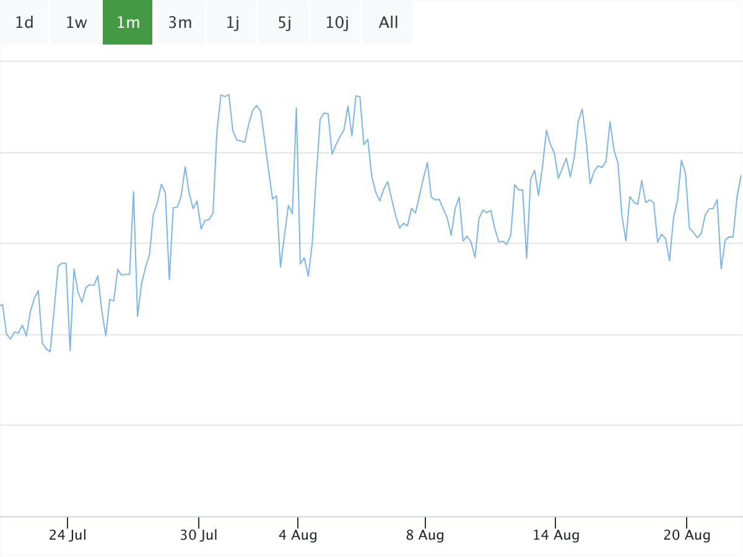Select the 8 Aug date marker
Image resolution: width=743 pixels, height=557 pixels.
(x=425, y=535)
